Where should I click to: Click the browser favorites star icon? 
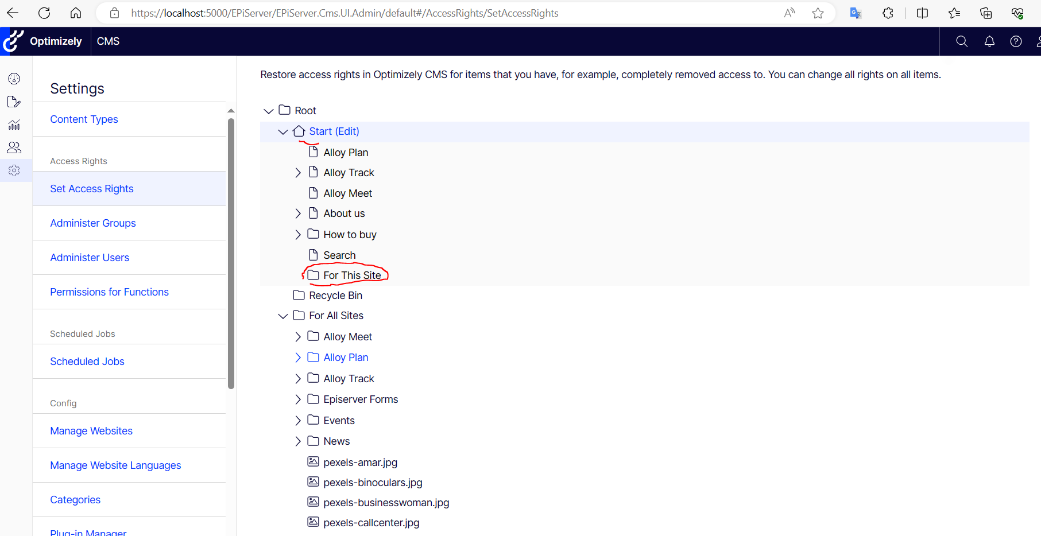pyautogui.click(x=818, y=13)
